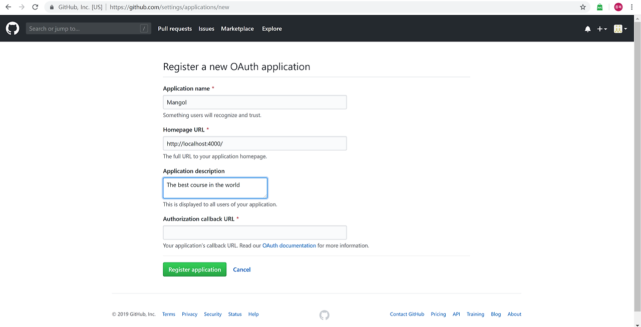Image resolution: width=641 pixels, height=327 pixels.
Task: Open the user avatar menu dropdown
Action: click(620, 29)
